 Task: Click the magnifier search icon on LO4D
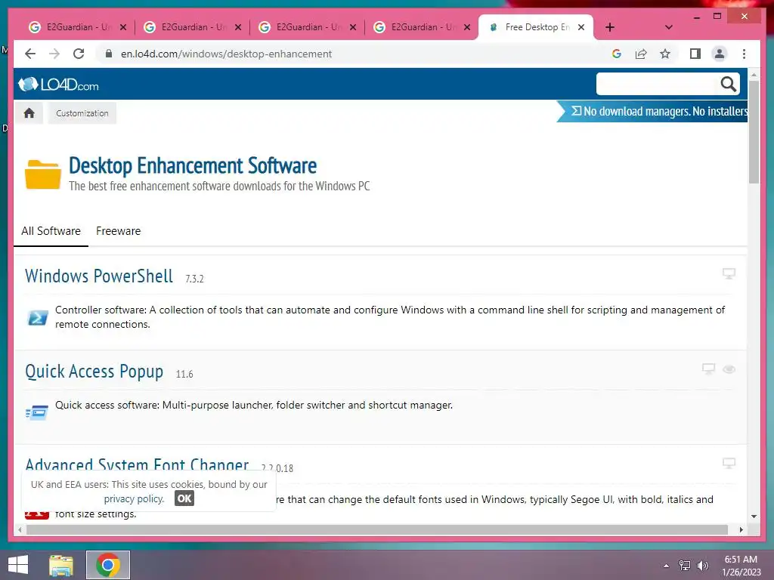click(728, 85)
